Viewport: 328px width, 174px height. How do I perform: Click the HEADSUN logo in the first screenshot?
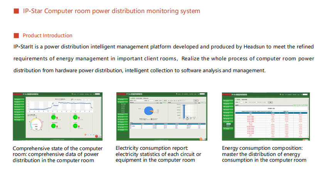[x=17, y=93]
